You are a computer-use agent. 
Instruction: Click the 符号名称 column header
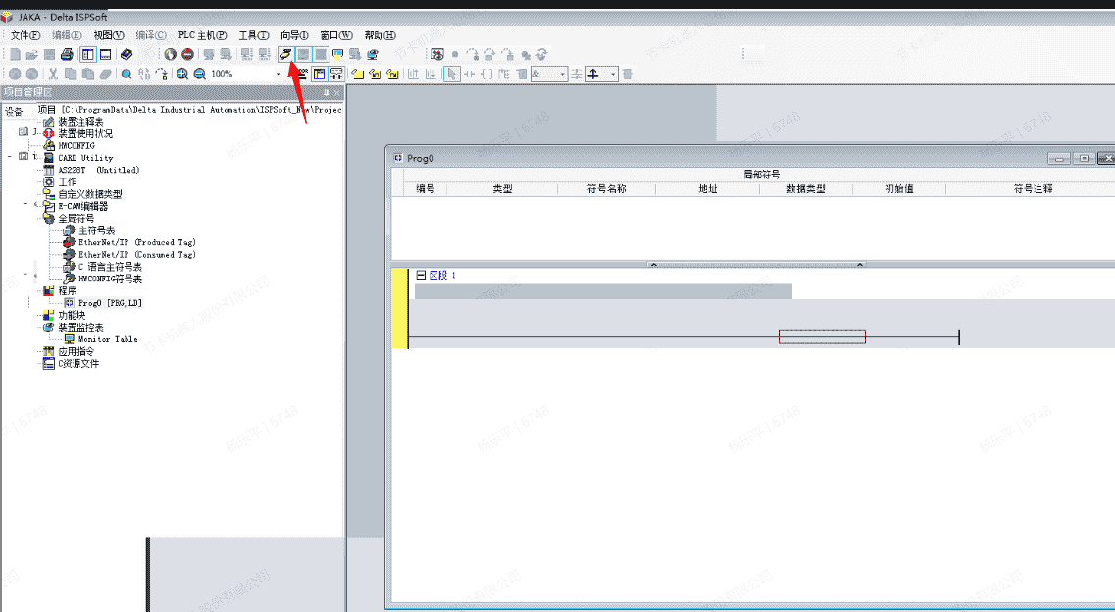tap(606, 188)
